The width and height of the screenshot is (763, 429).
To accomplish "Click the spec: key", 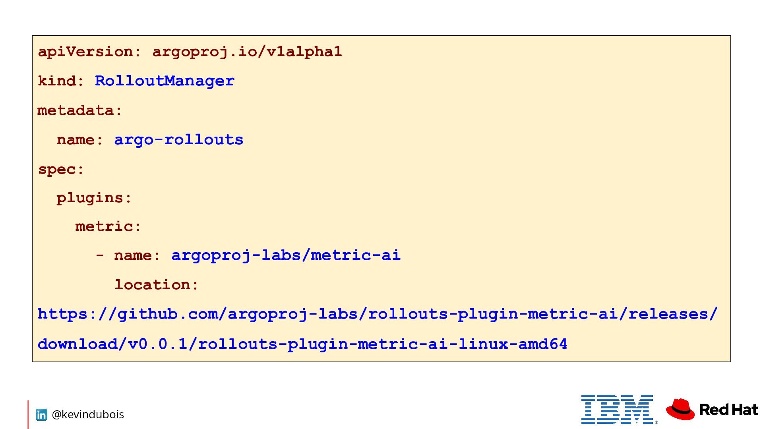I will pyautogui.click(x=61, y=170).
